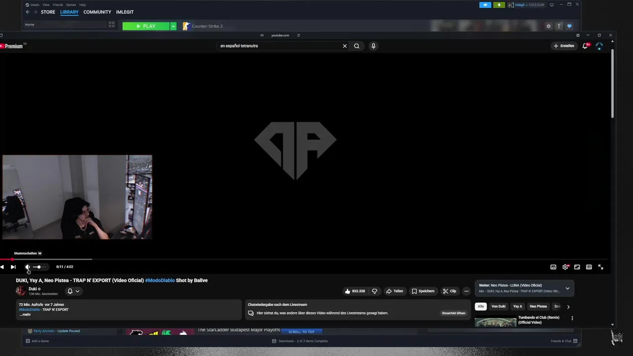Screen dimensions: 633x356
Task: Open the IMLEGIT profile tab in Steam
Action: [x=125, y=12]
